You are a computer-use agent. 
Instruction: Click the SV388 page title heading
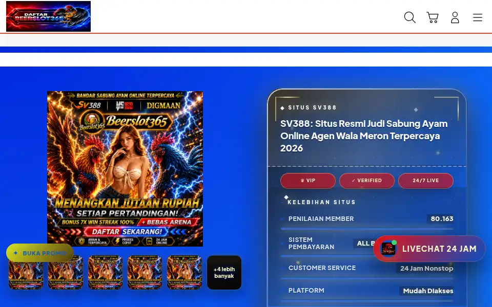[364, 136]
